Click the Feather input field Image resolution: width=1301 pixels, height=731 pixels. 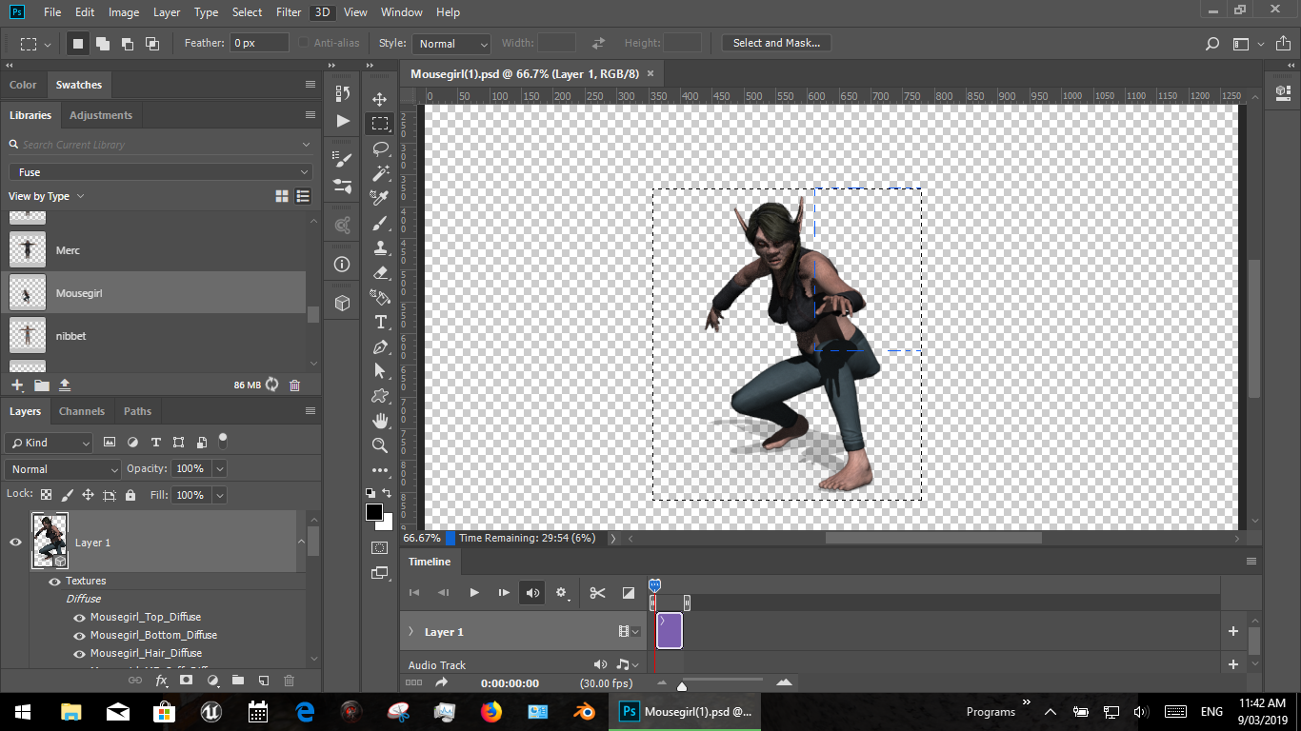pos(259,43)
